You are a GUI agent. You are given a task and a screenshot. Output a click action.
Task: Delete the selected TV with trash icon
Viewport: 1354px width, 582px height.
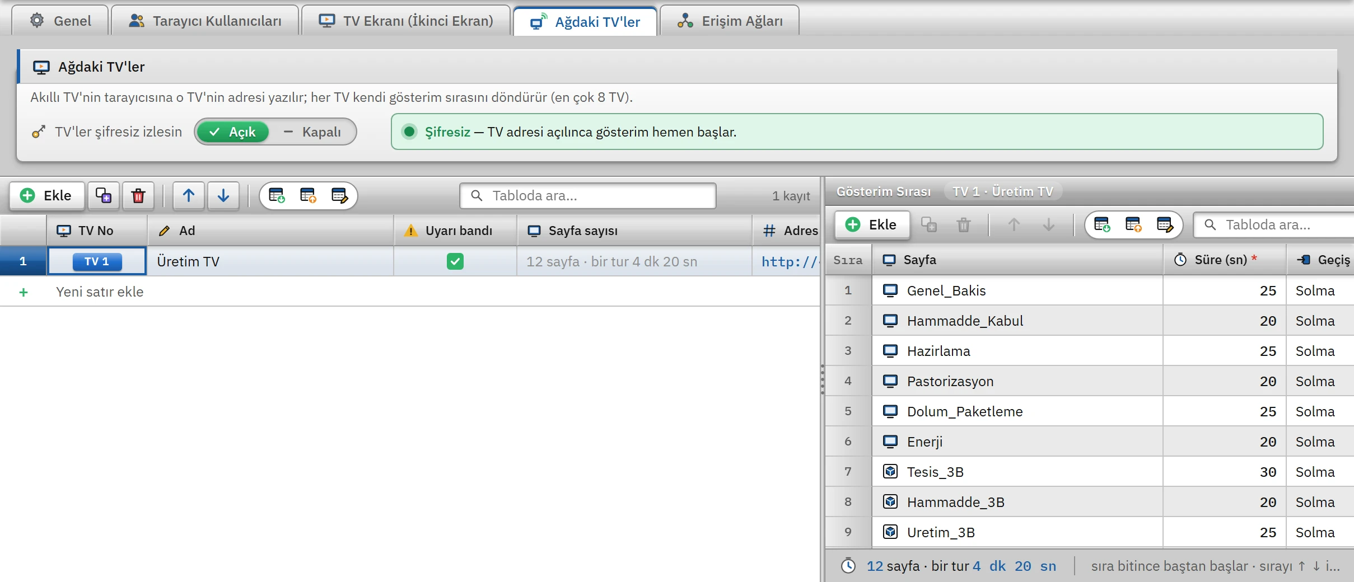click(x=138, y=195)
